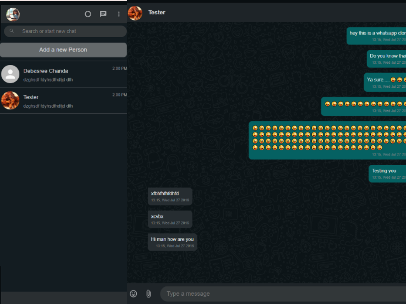Click the timestamp under 'Hi man how are you'

[x=175, y=246]
